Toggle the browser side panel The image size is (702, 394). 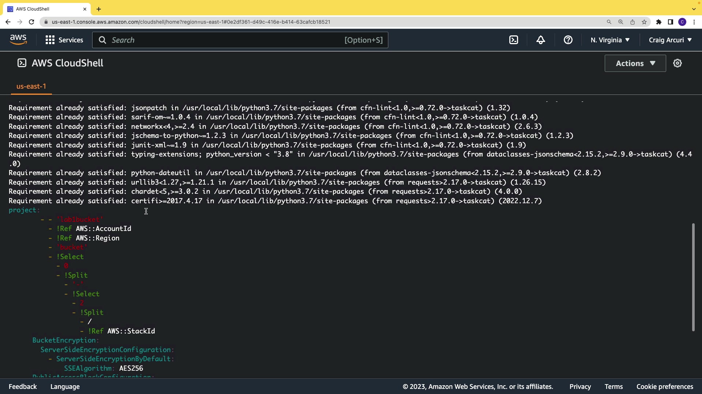pos(671,22)
